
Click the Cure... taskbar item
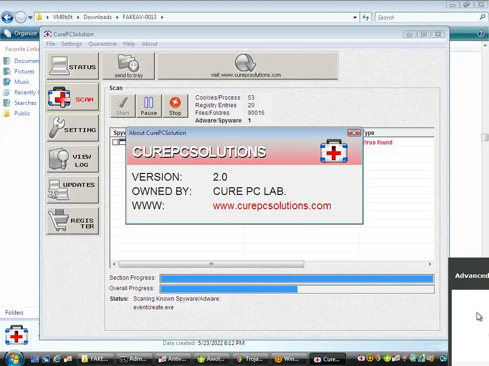click(x=328, y=359)
